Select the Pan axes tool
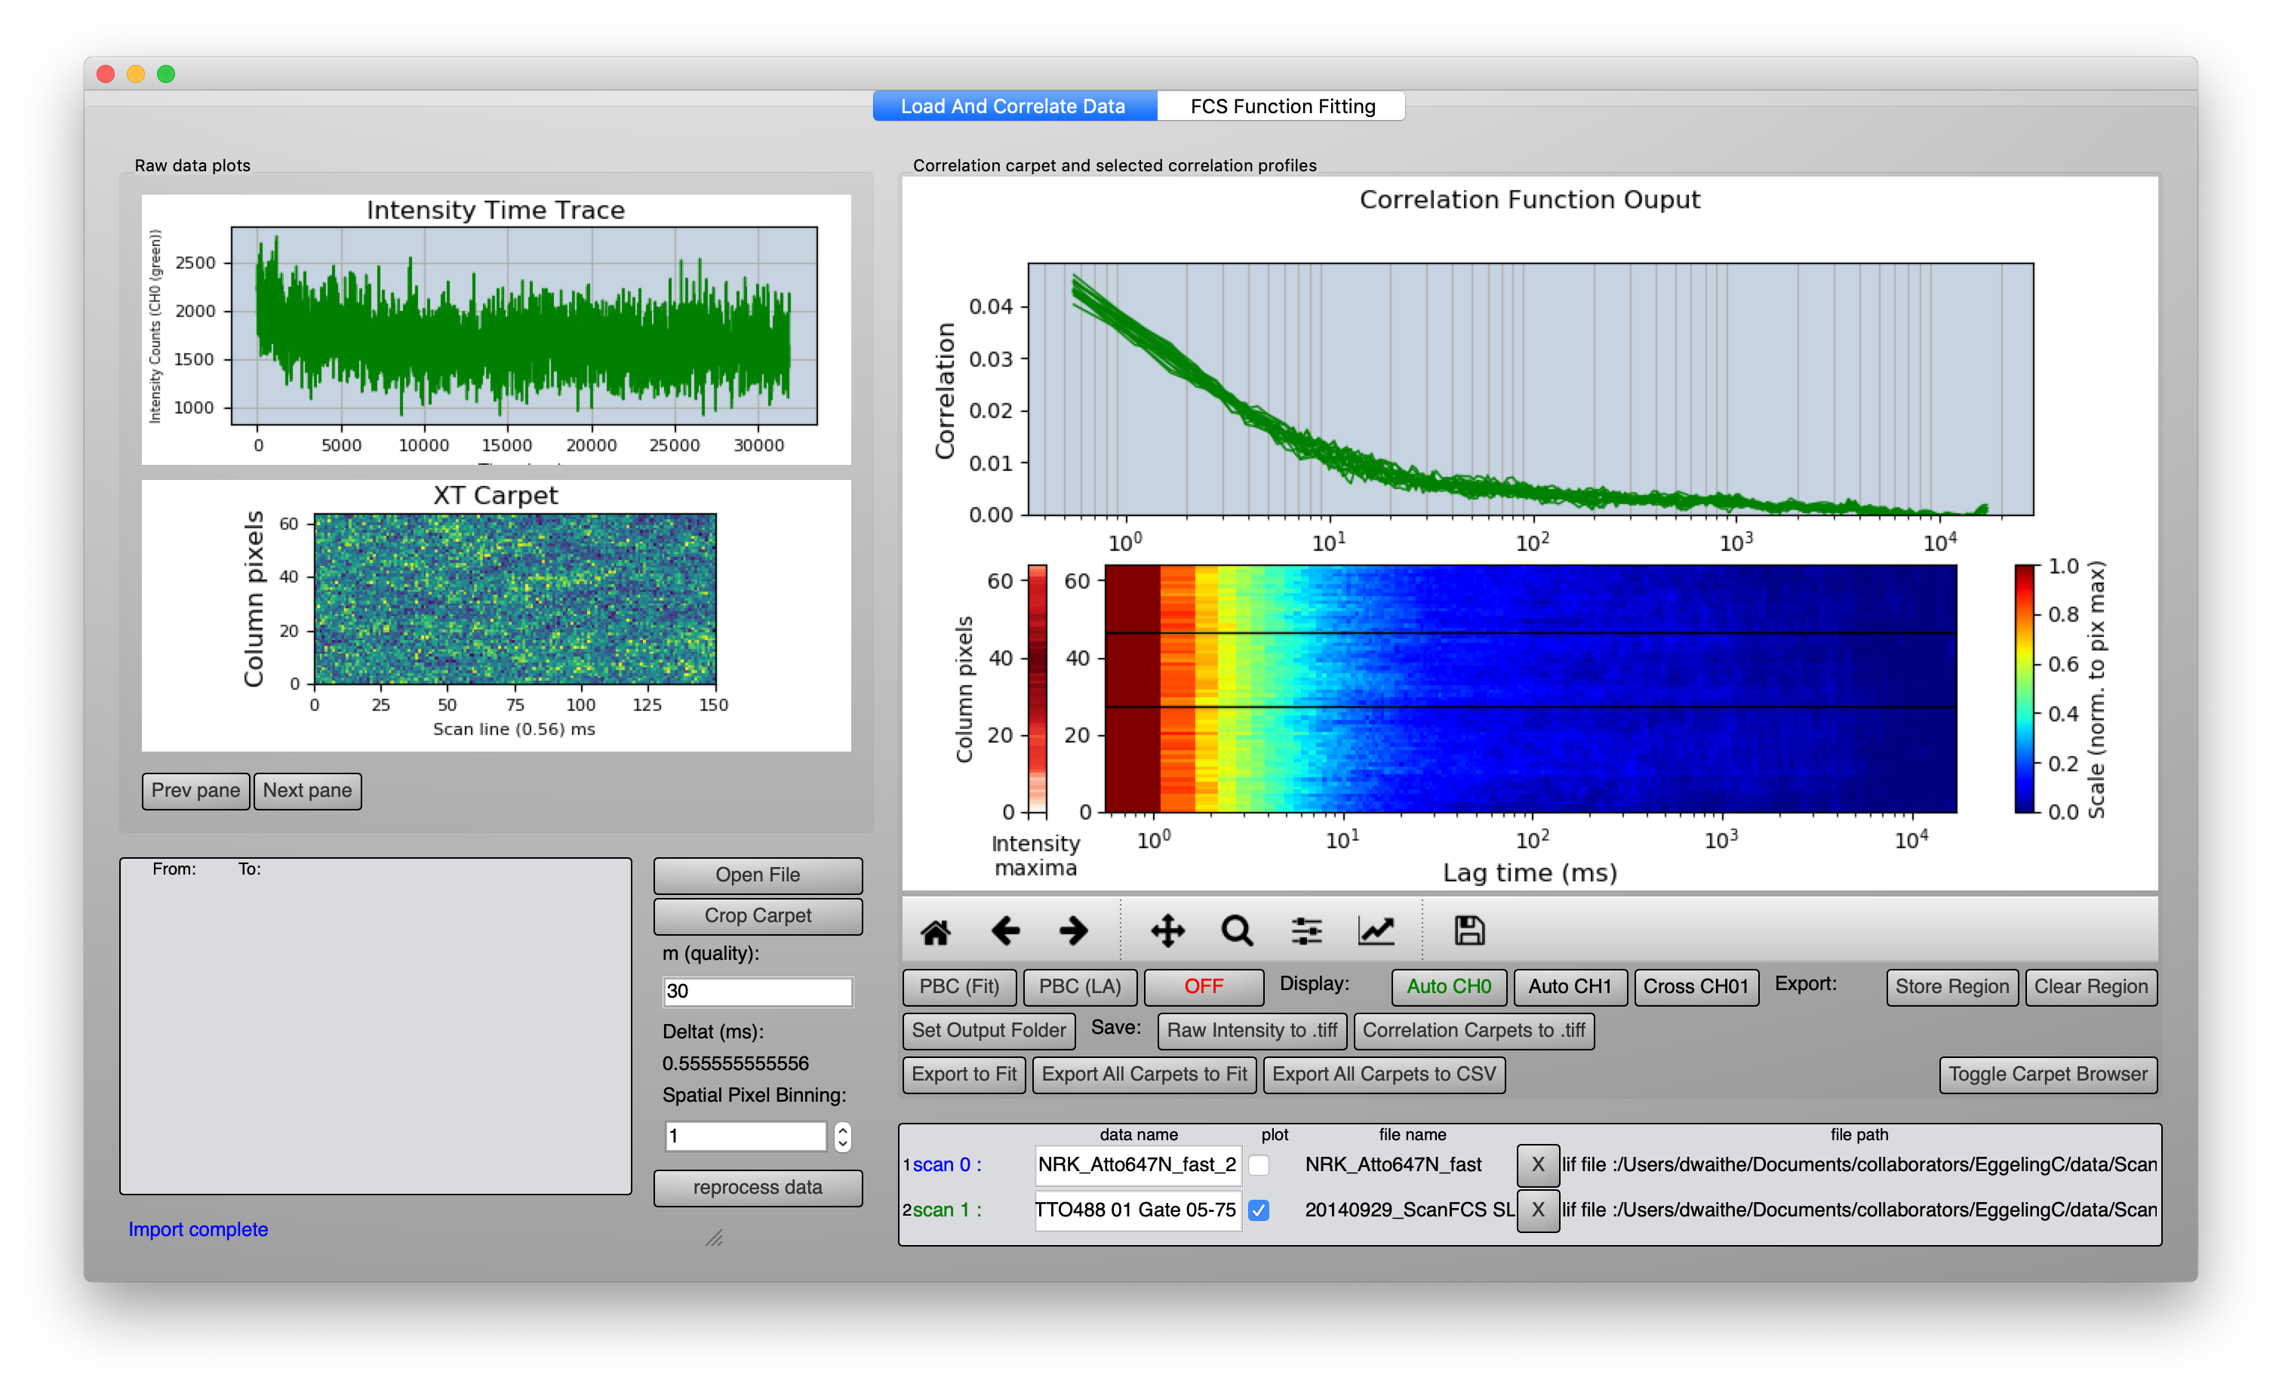 click(1168, 931)
